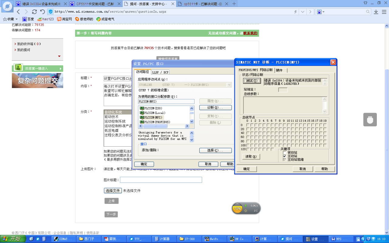This screenshot has height=243, width=389.
Task: Click the floating mouse gesture widget
Action: point(370,120)
